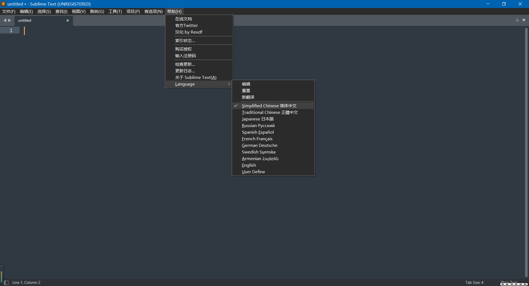529x286 pixels.
Task: Choose 编辑 in Language submenu
Action: coord(273,84)
